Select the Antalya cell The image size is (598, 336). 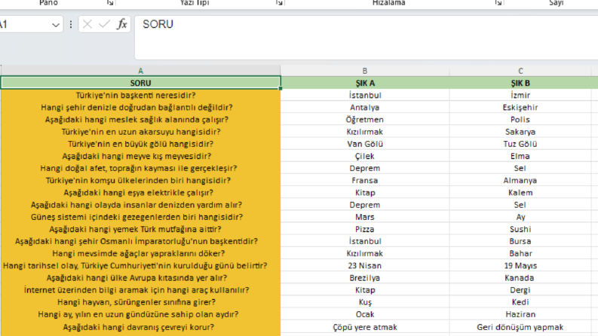pyautogui.click(x=365, y=107)
